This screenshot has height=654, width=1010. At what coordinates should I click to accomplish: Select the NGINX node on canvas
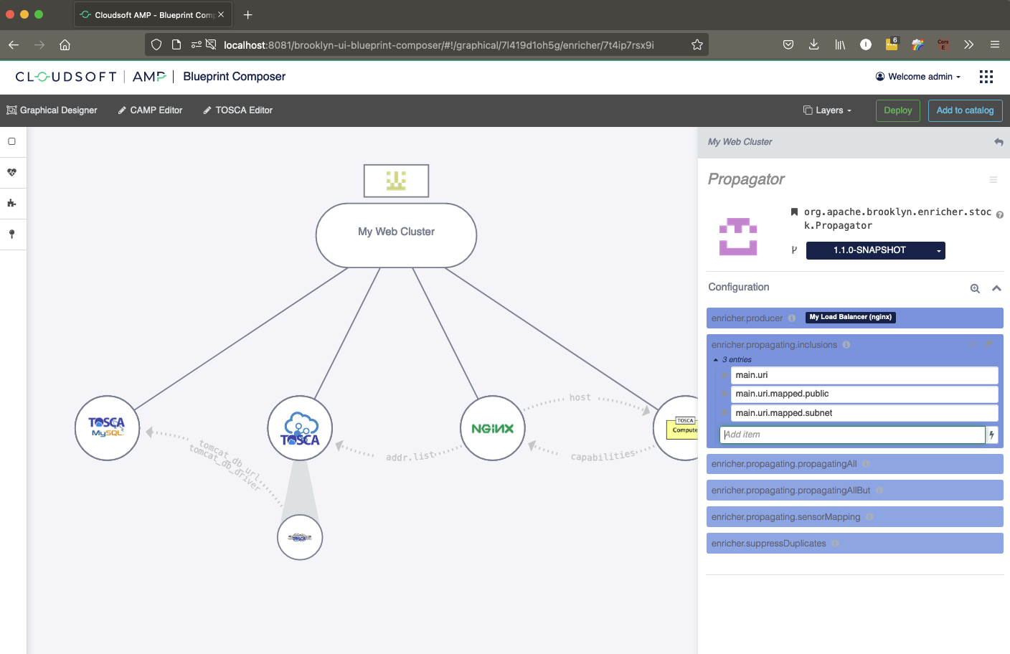493,428
